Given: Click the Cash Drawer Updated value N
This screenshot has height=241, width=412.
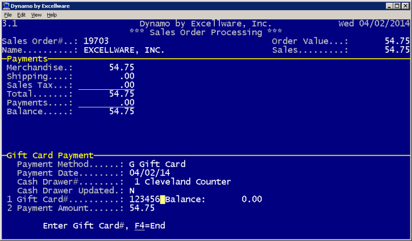Looking at the screenshot, I should [x=132, y=190].
